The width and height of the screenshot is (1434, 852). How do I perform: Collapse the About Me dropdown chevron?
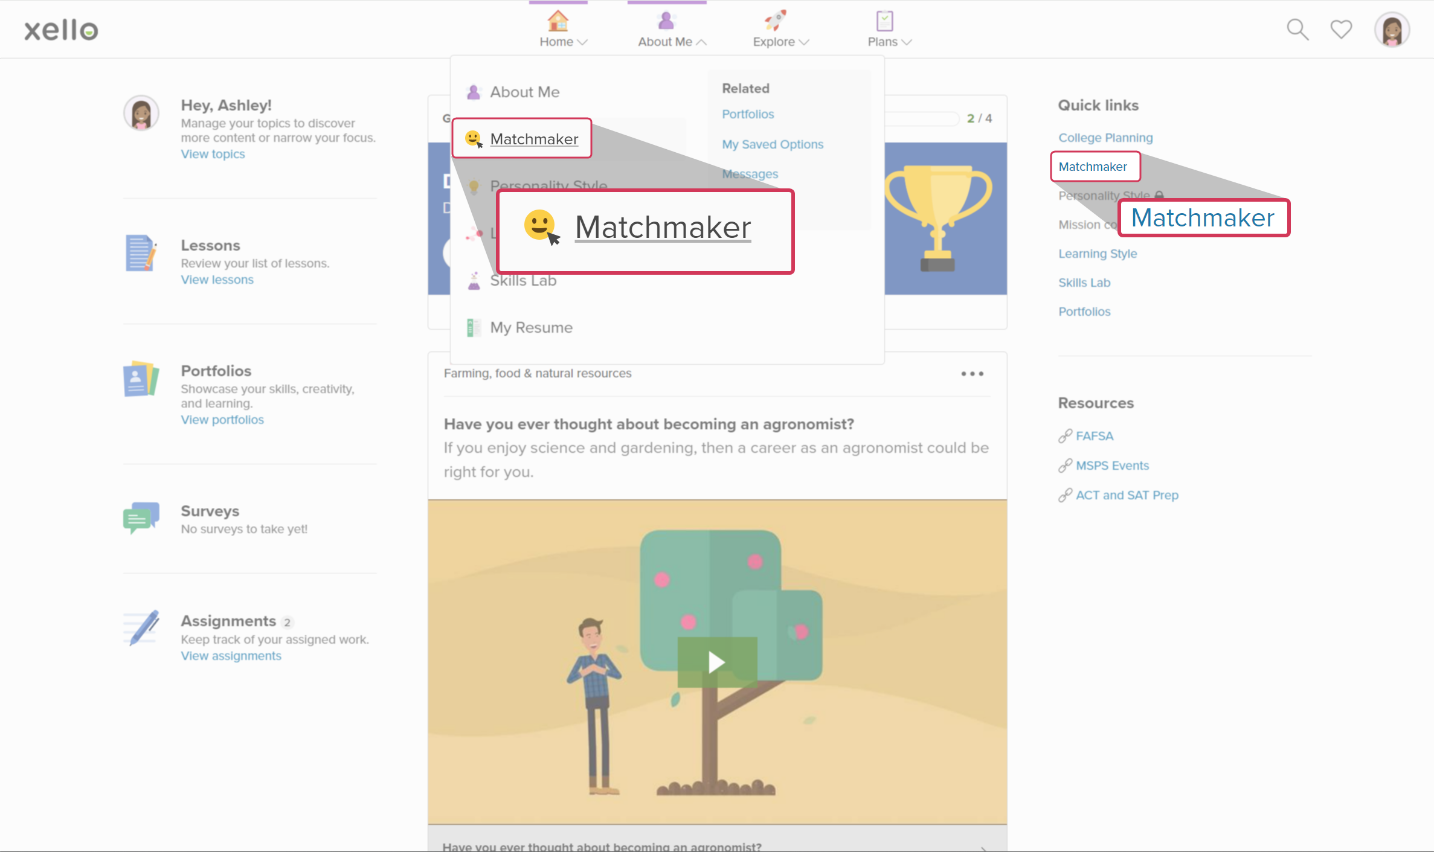(701, 42)
